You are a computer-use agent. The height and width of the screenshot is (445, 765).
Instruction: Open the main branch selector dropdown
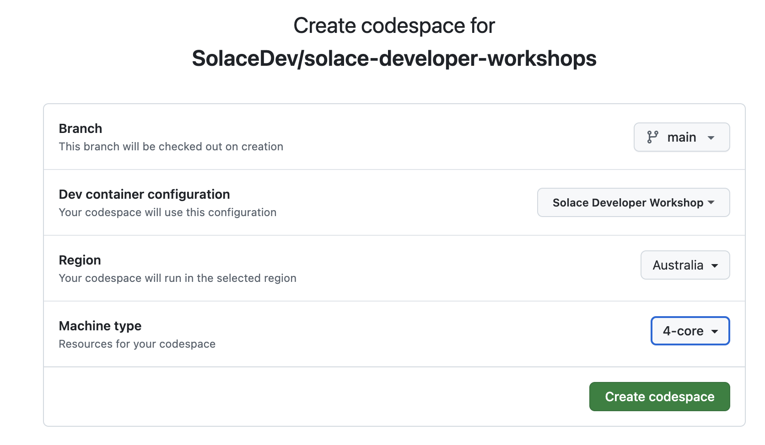681,137
